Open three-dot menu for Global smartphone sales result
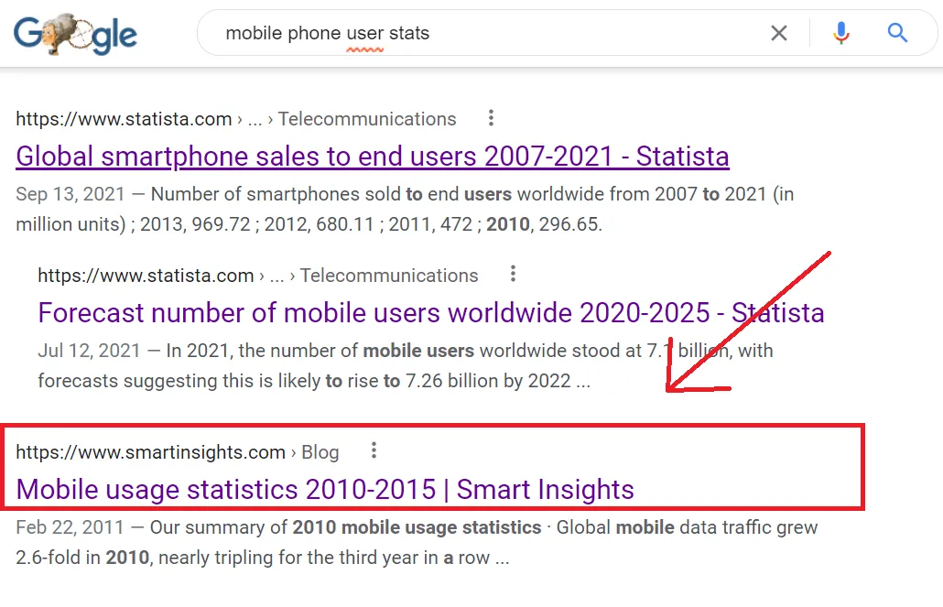943x607 pixels. [492, 118]
